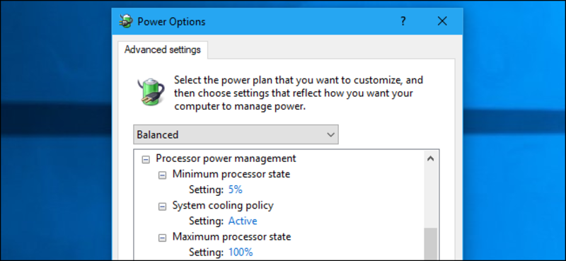Click the Active cooling policy setting
The width and height of the screenshot is (566, 261).
[243, 221]
